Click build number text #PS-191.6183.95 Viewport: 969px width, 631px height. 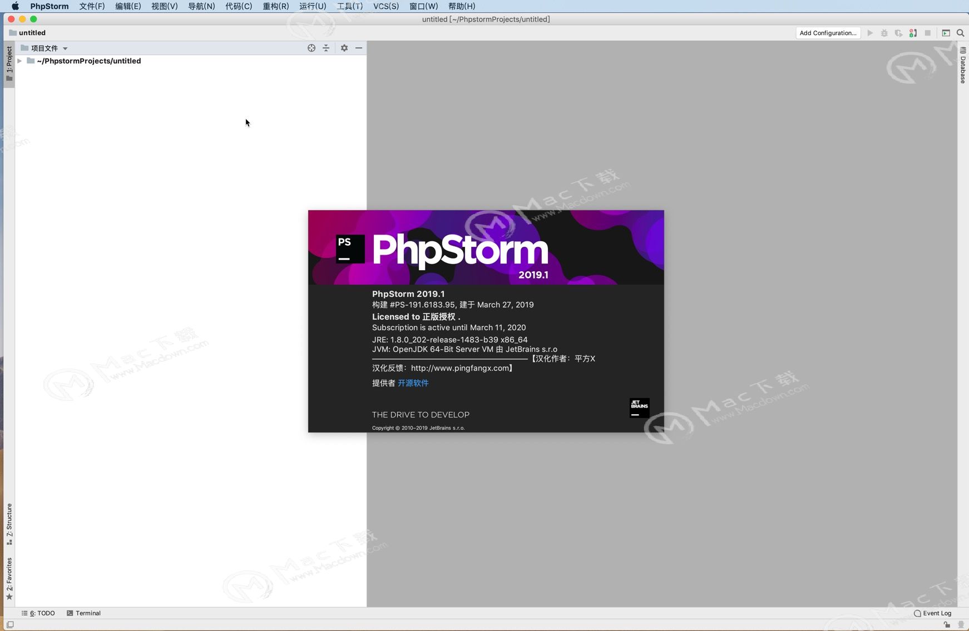(422, 305)
